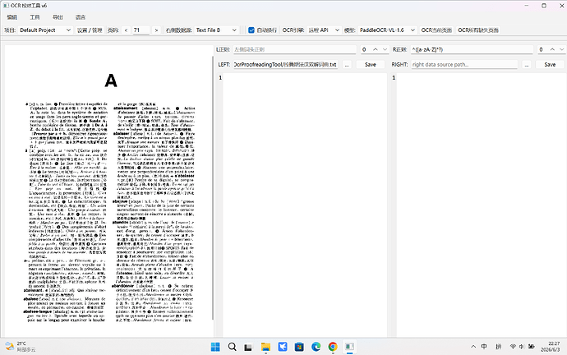Click the scanned dictionary page image
Image resolution: width=567 pixels, height=355 pixels.
click(x=108, y=191)
